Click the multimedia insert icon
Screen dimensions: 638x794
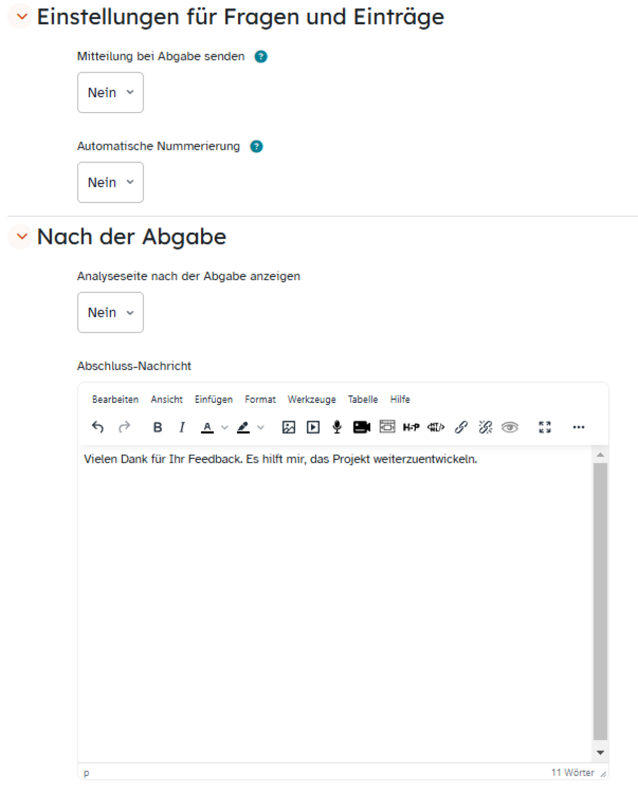click(313, 427)
